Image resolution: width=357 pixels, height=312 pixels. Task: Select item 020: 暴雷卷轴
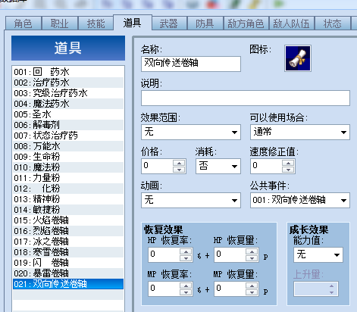click(x=68, y=273)
